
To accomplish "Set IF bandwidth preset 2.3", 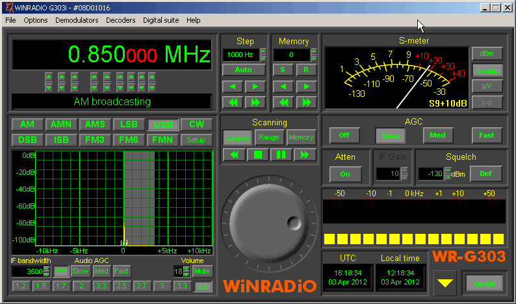I will pyautogui.click(x=101, y=286).
